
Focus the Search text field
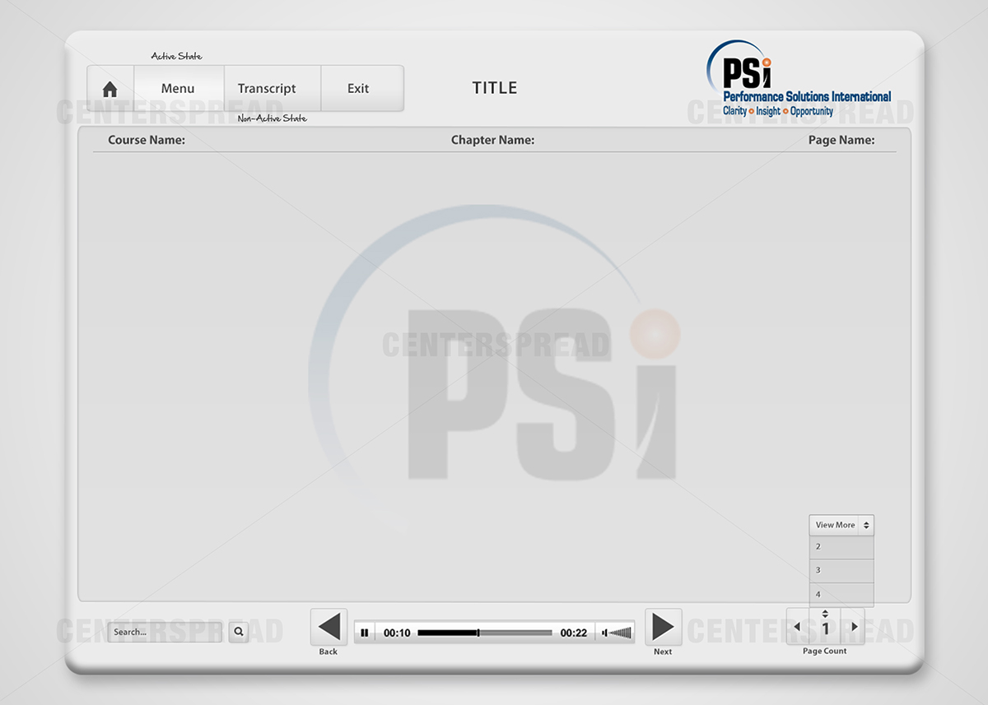click(x=165, y=632)
